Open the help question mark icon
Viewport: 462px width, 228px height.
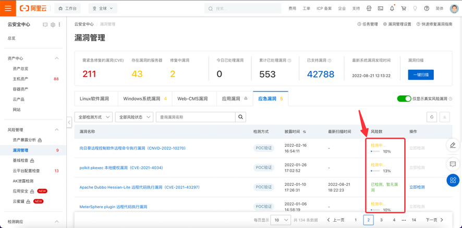(x=427, y=8)
